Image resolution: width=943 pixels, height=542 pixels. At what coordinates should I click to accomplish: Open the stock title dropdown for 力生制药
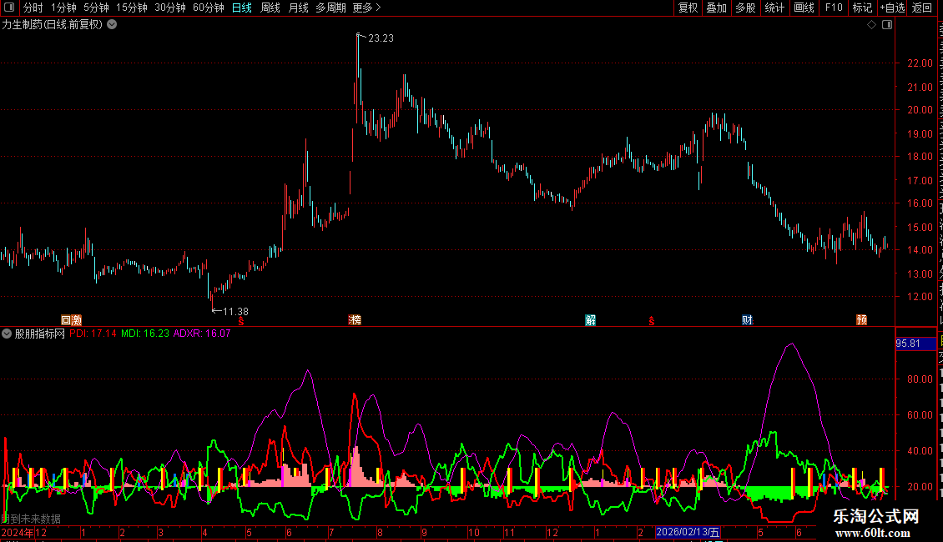pyautogui.click(x=112, y=25)
